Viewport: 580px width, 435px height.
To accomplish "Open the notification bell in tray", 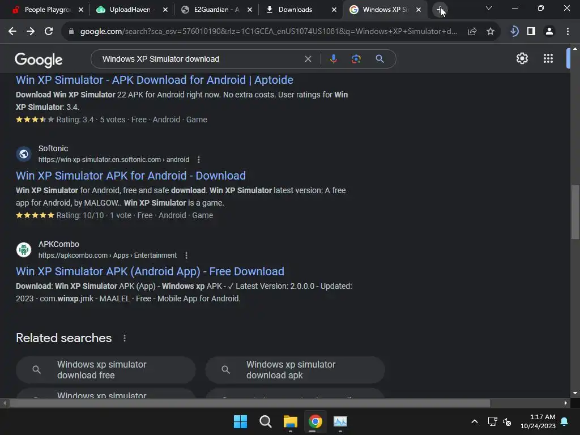I will point(565,421).
